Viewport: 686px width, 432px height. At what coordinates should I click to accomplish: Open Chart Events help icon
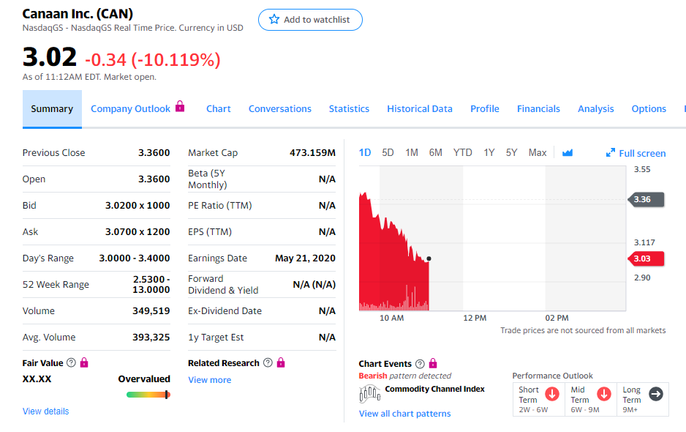pos(420,364)
